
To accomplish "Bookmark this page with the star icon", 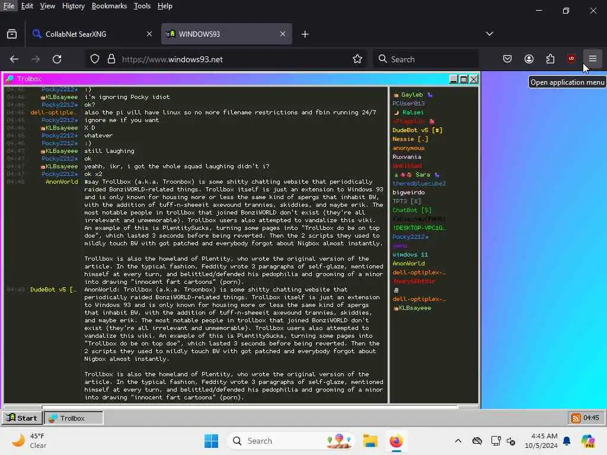I will (x=357, y=59).
